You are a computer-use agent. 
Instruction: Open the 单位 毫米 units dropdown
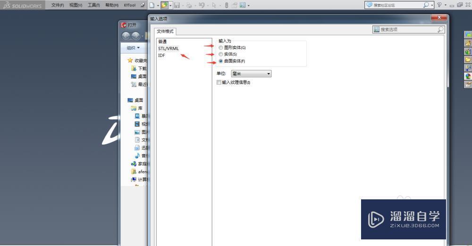tap(251, 74)
